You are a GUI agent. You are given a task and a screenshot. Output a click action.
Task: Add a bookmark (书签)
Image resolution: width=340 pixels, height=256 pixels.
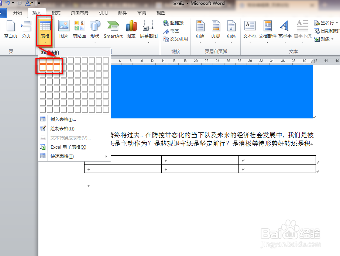[171, 31]
